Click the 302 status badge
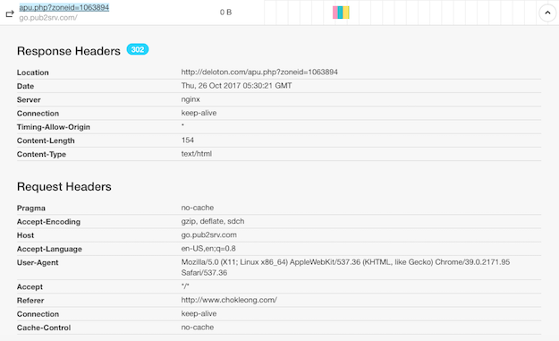Viewport: 559px width, 341px height. coord(138,49)
